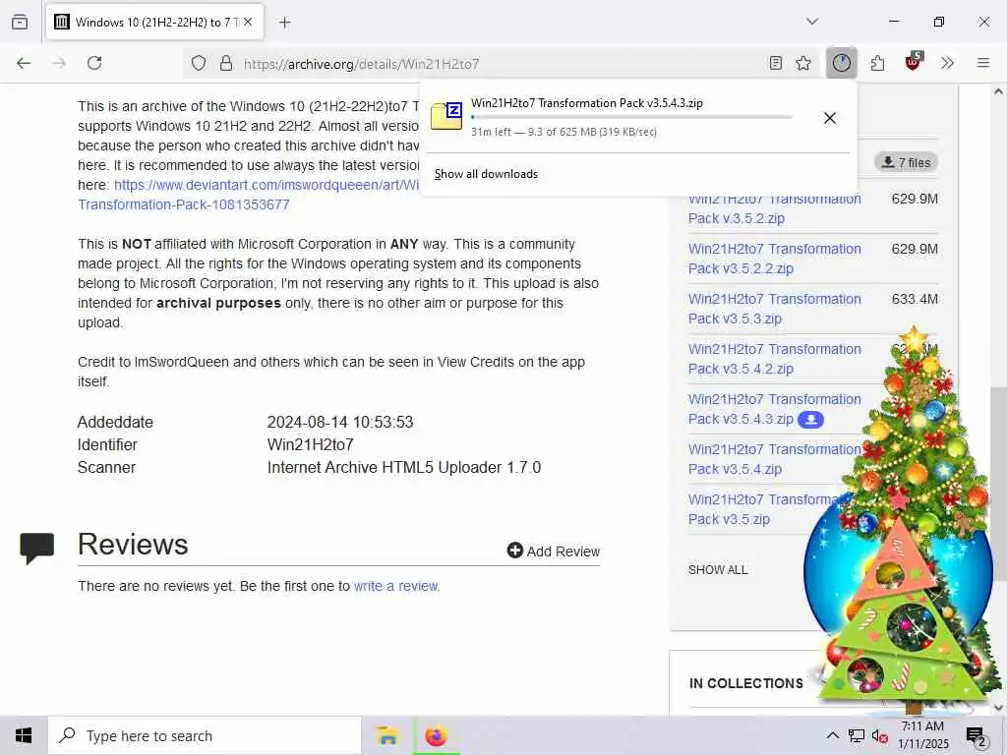This screenshot has width=1007, height=755.
Task: Go back to previous page
Action: click(24, 63)
